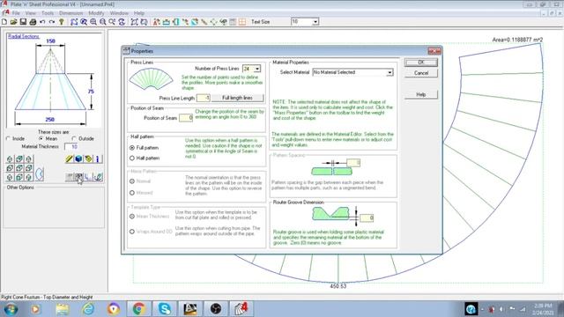
Task: Open the Text Size dropdown
Action: tap(315, 22)
